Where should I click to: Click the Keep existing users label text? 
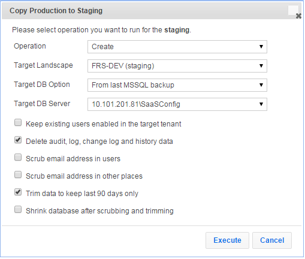click(x=104, y=124)
